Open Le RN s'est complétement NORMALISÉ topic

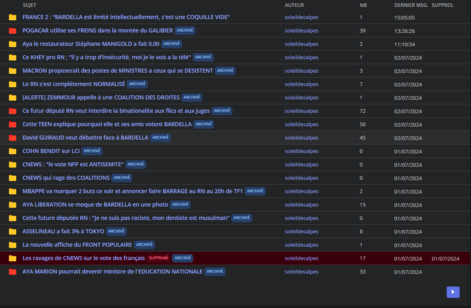pyautogui.click(x=74, y=84)
